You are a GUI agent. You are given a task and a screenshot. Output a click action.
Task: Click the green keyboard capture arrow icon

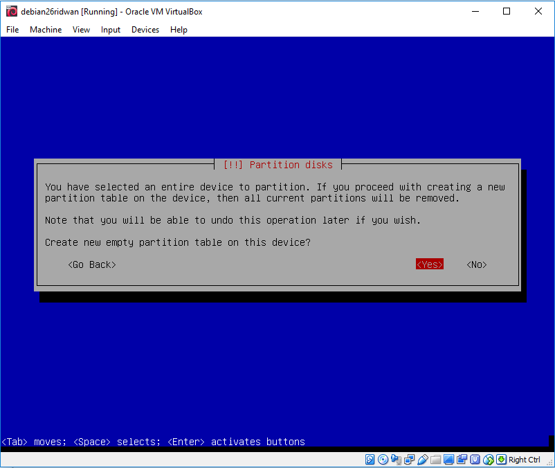(x=501, y=460)
